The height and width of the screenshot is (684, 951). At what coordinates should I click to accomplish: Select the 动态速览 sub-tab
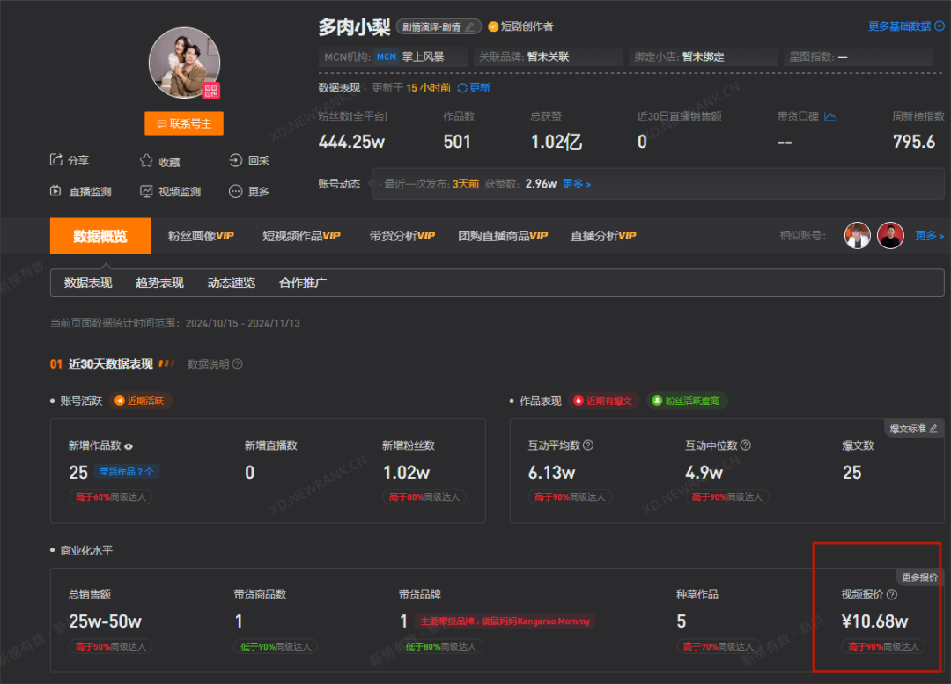(231, 283)
